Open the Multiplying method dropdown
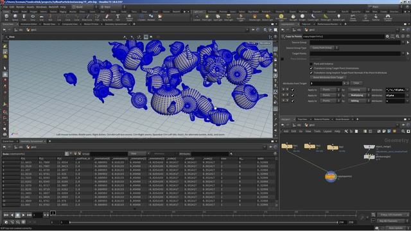Image resolution: width=411 pixels, height=231 pixels. click(x=358, y=96)
